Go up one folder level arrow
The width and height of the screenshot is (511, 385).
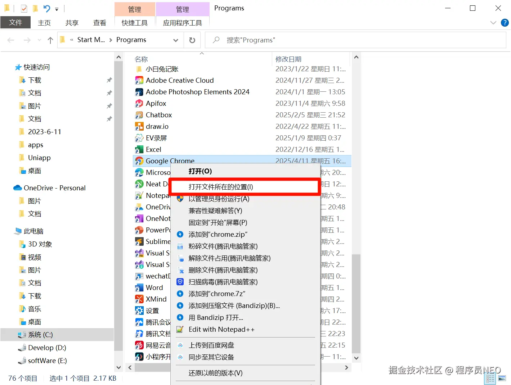[50, 40]
